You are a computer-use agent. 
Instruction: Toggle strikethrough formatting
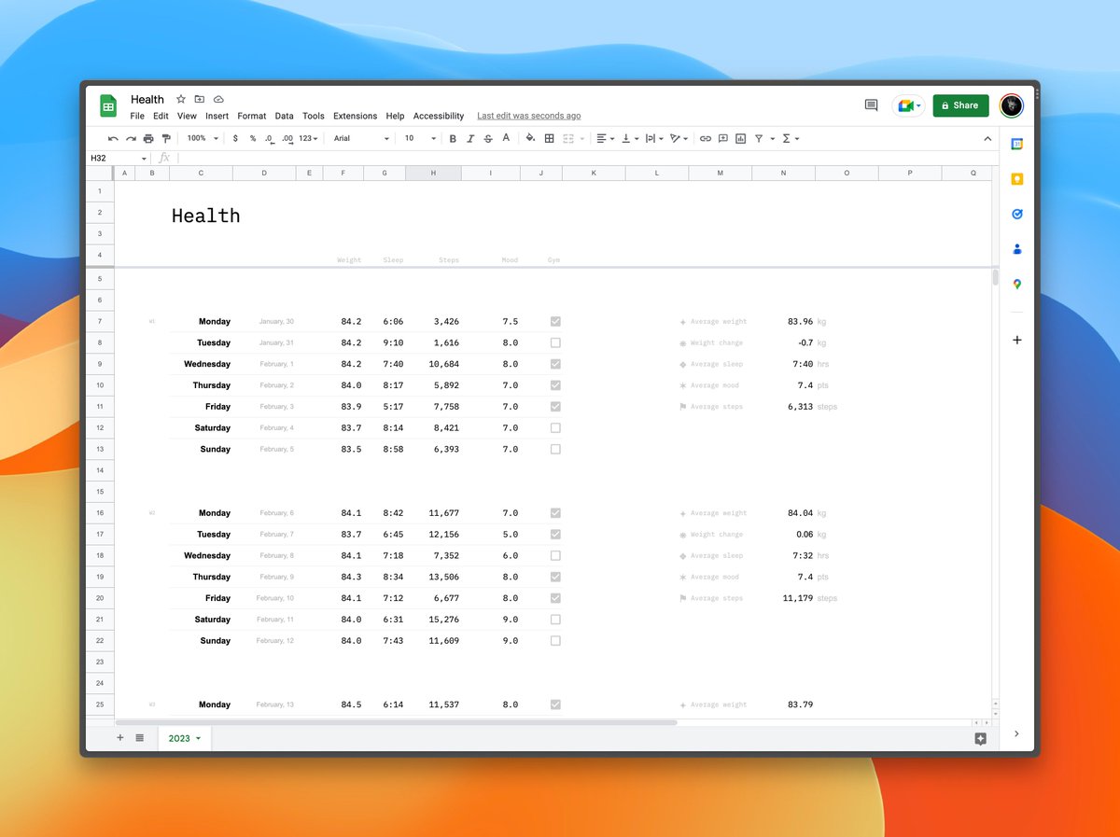pyautogui.click(x=488, y=138)
